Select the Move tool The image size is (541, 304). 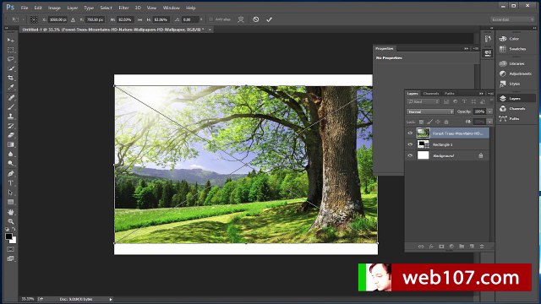click(x=11, y=41)
